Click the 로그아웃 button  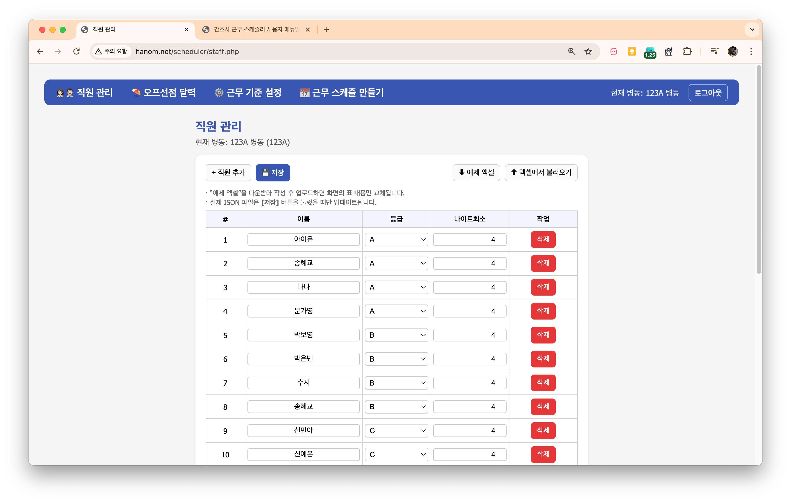(x=708, y=92)
